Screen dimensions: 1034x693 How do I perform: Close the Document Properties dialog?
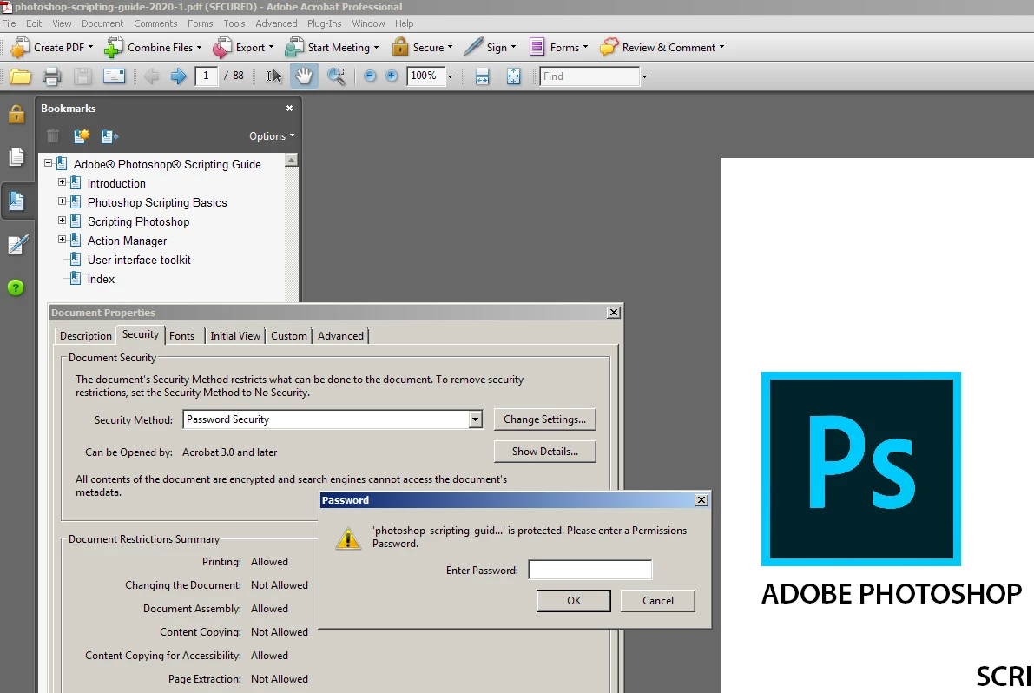click(613, 313)
